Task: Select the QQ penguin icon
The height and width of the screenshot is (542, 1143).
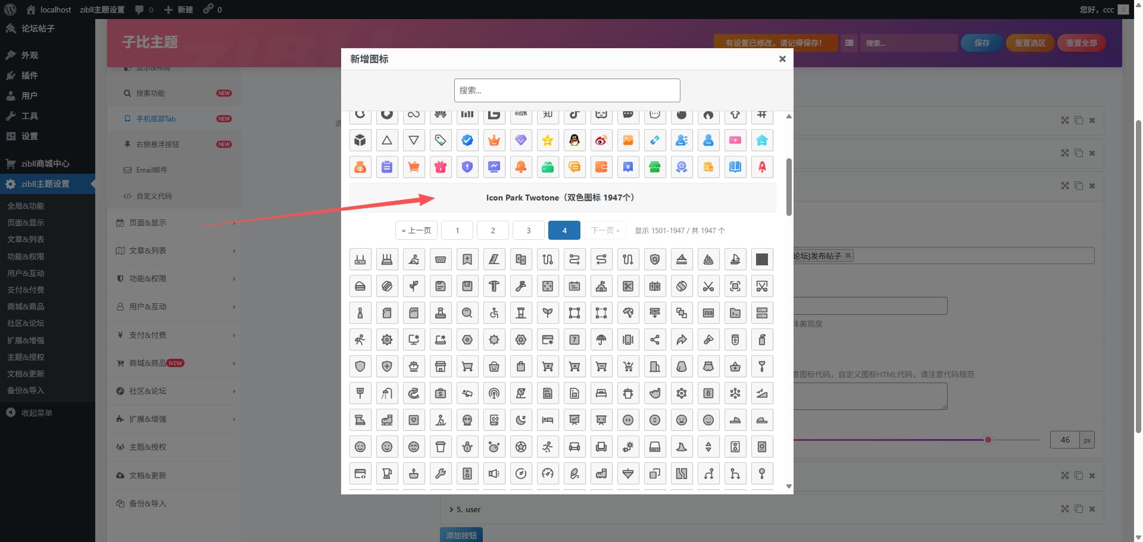Action: pyautogui.click(x=574, y=140)
